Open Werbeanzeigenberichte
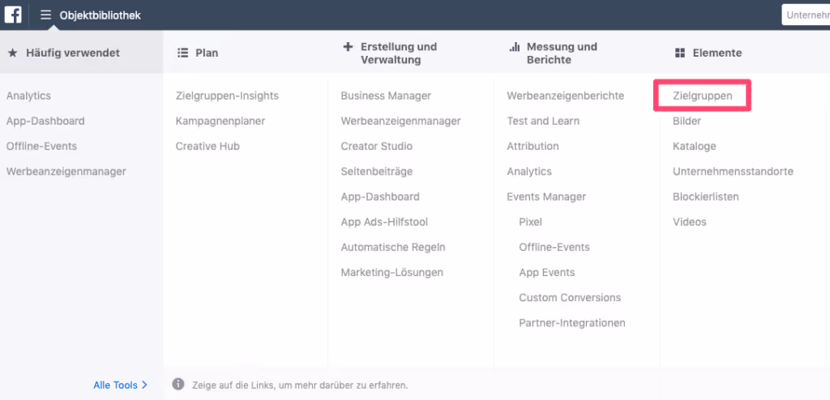The height and width of the screenshot is (400, 830). coord(565,96)
